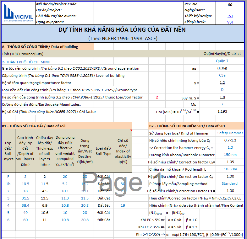Select depth value 60 for layer 6

[25, 220]
